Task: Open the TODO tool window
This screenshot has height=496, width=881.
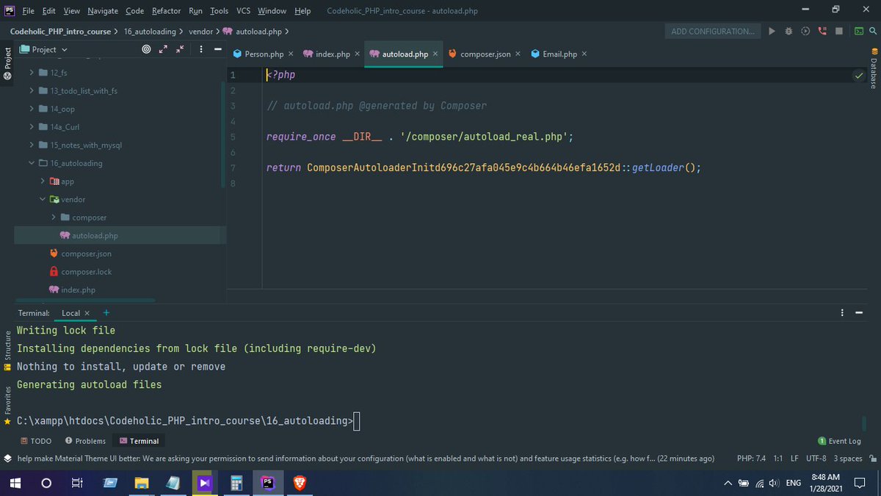Action: coord(36,441)
